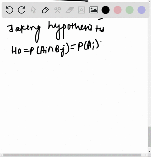
Task: Click the horizontal scrollbar thumb
Action: pyautogui.click(x=72, y=155)
